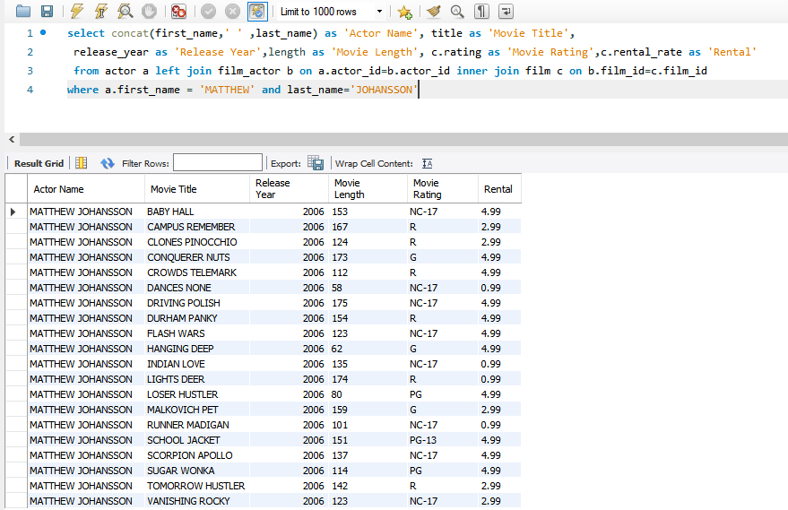
Task: Toggle invisible characters pilcrow icon
Action: (x=481, y=11)
